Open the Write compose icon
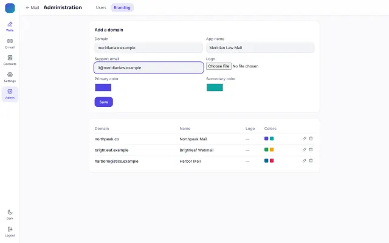Image resolution: width=389 pixels, height=243 pixels. pyautogui.click(x=10, y=27)
